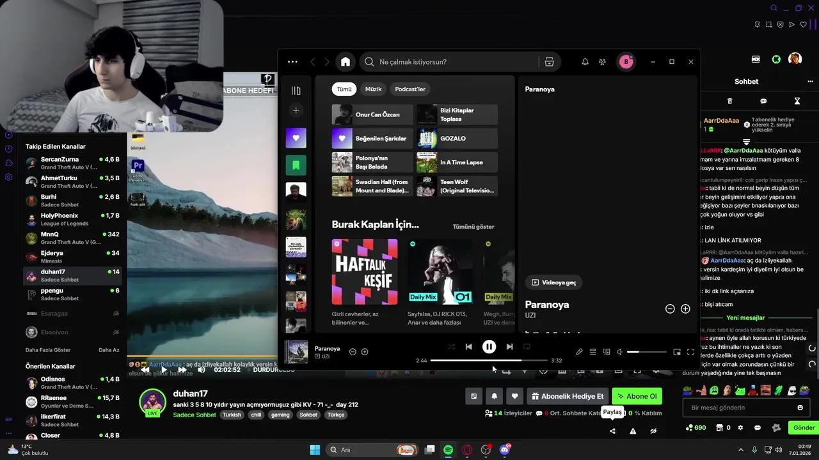Open the Spotify three-dot menu

pyautogui.click(x=292, y=62)
